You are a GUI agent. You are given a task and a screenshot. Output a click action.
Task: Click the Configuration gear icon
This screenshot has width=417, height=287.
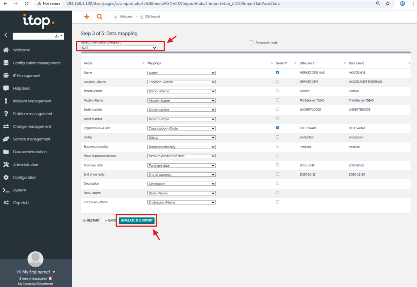(x=6, y=177)
